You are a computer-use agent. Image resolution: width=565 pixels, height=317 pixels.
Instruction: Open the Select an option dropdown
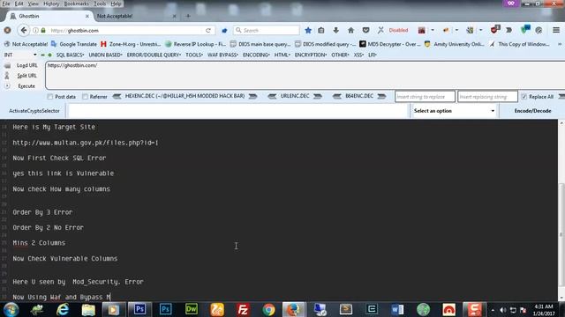tap(454, 111)
